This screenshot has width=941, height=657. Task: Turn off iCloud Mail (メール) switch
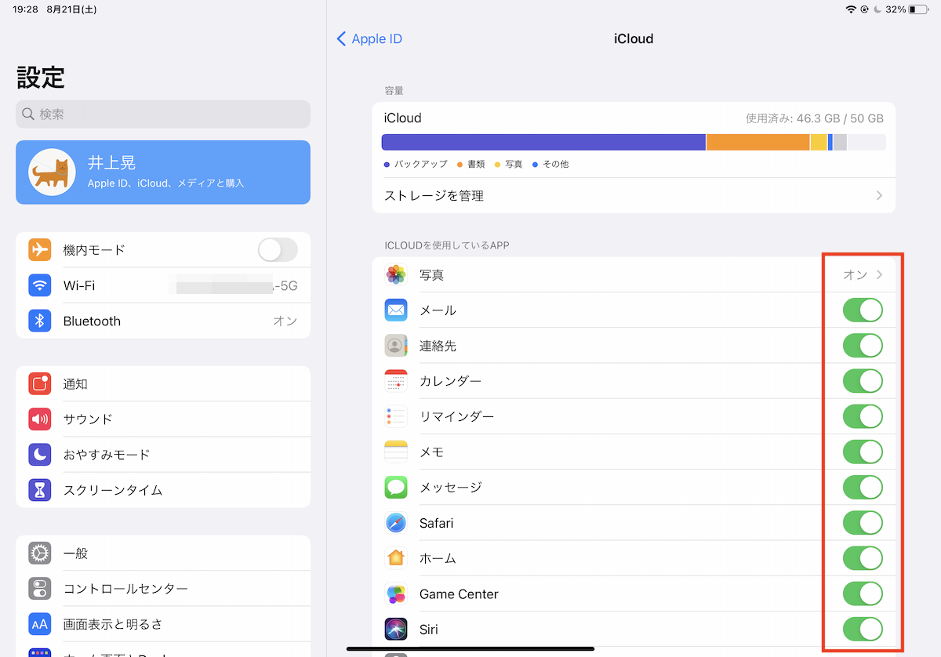coord(863,310)
